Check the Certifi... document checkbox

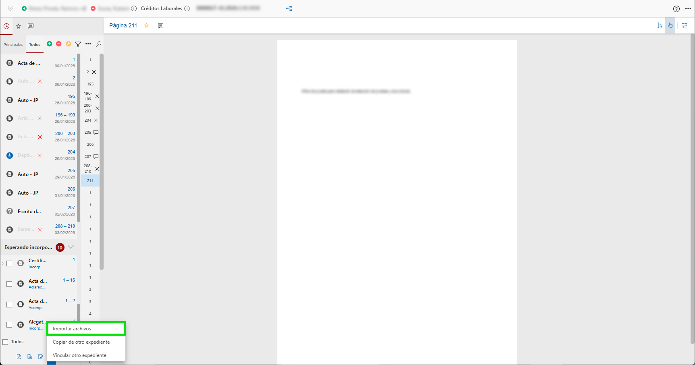[9, 263]
